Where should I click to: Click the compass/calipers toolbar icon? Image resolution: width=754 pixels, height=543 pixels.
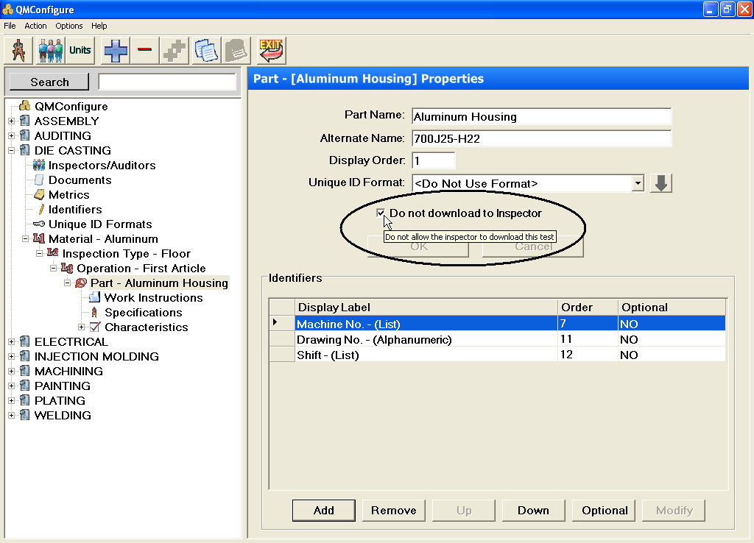(x=18, y=51)
